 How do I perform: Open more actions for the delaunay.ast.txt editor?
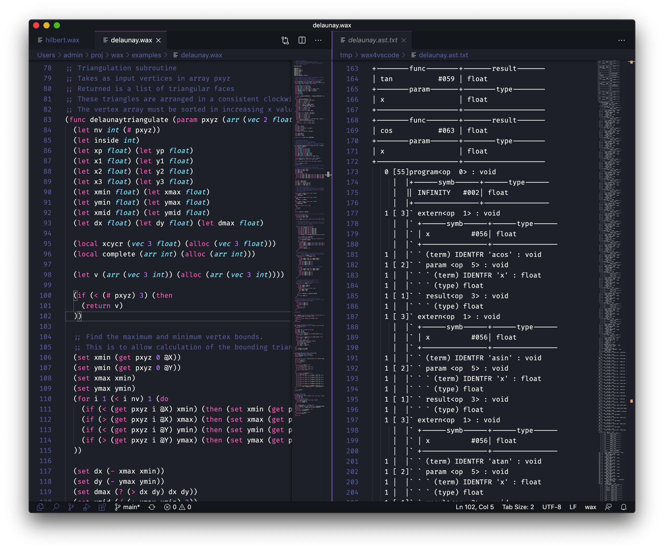pos(622,40)
